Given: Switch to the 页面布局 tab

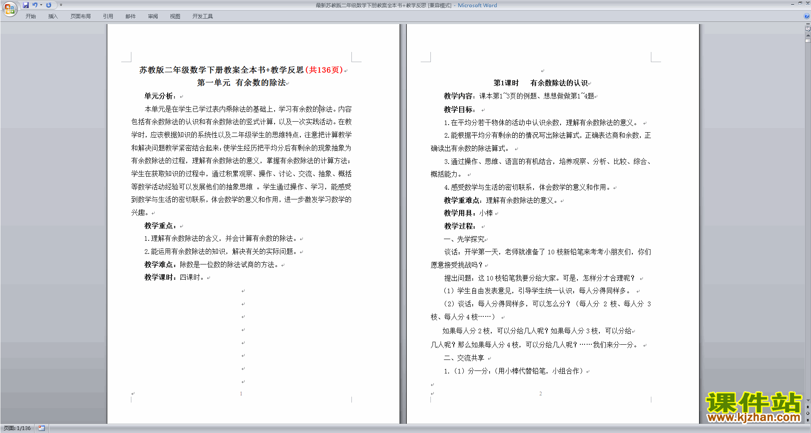Looking at the screenshot, I should [x=80, y=16].
